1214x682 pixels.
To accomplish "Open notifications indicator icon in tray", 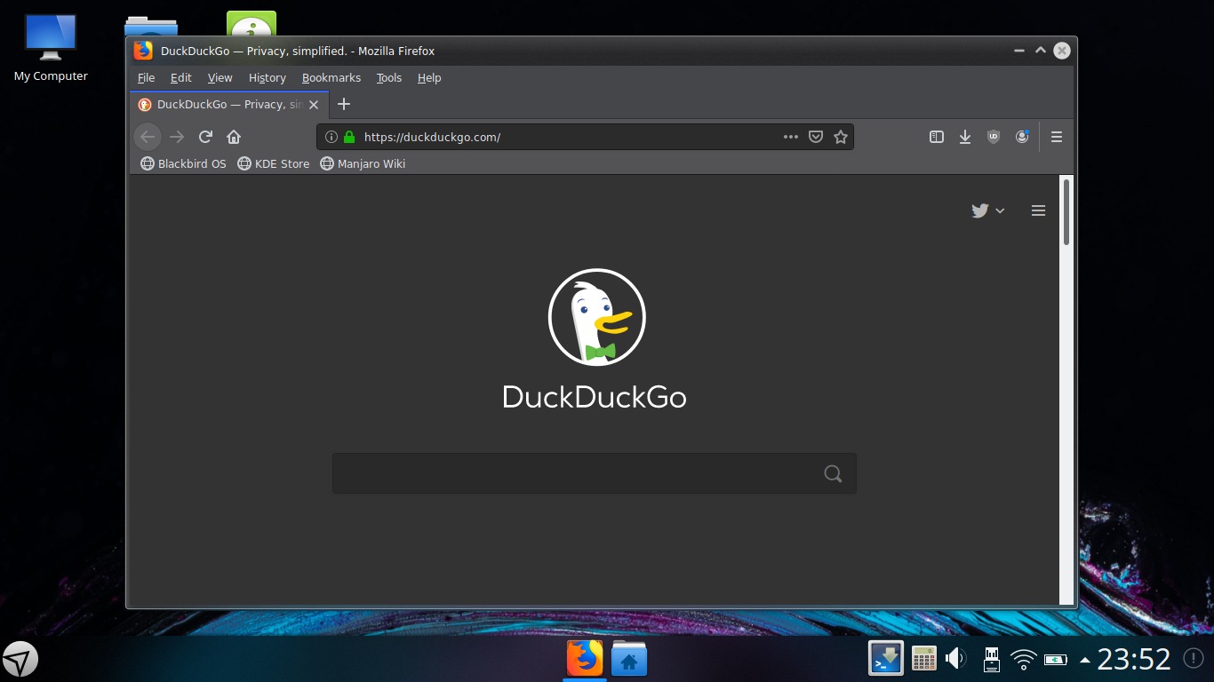I will point(1194,659).
